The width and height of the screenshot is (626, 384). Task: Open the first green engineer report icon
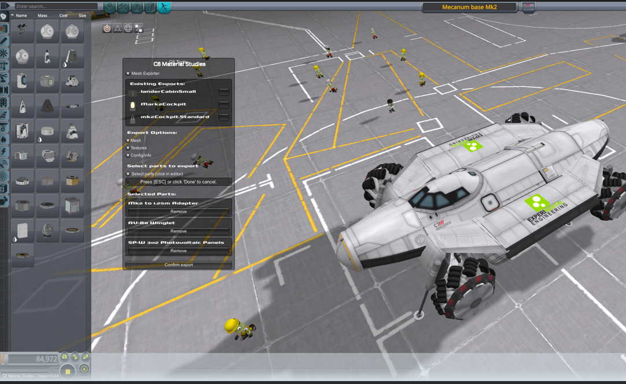(x=65, y=356)
